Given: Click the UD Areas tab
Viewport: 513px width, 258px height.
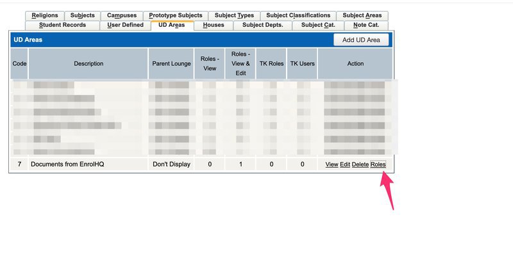Looking at the screenshot, I should pos(171,25).
